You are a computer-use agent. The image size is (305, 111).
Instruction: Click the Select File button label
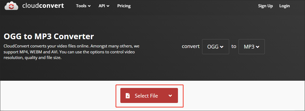click(146, 96)
